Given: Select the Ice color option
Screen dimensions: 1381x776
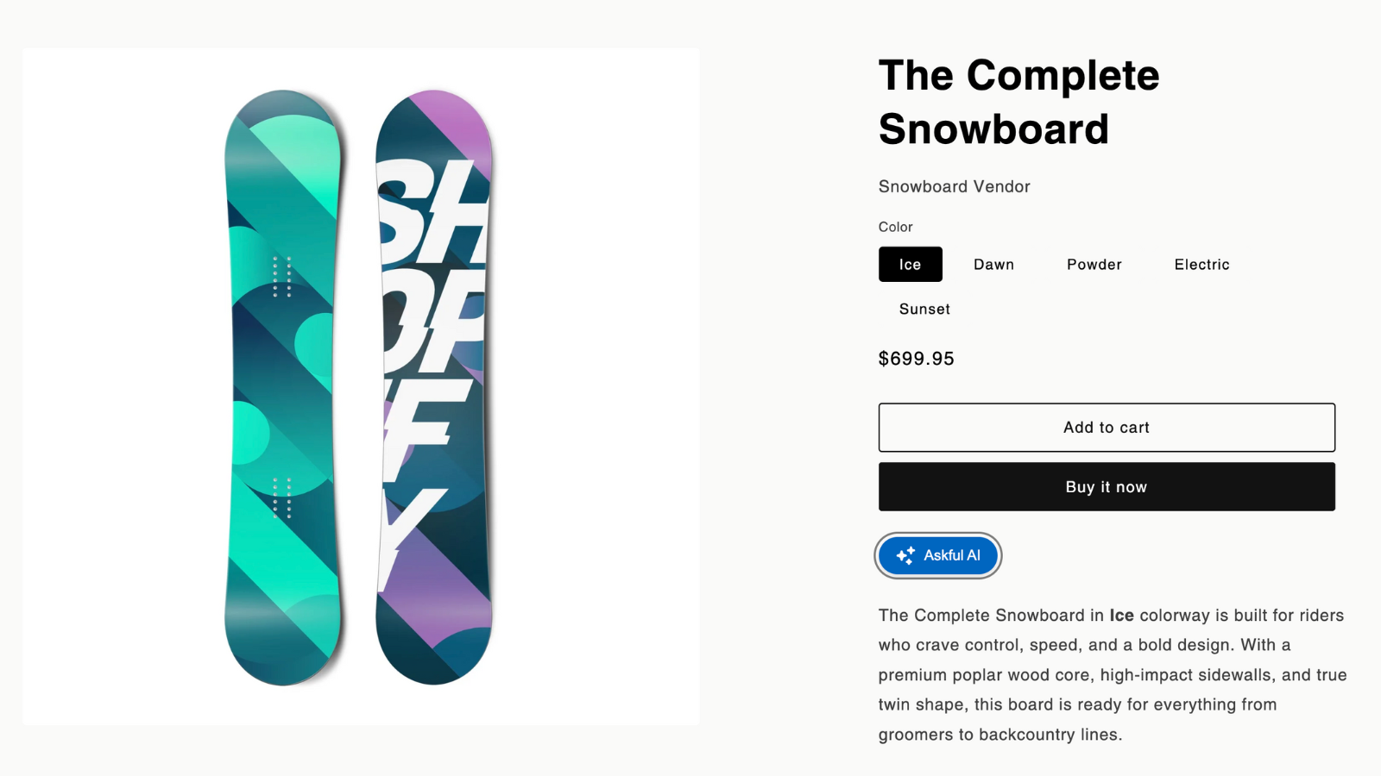Looking at the screenshot, I should (911, 265).
